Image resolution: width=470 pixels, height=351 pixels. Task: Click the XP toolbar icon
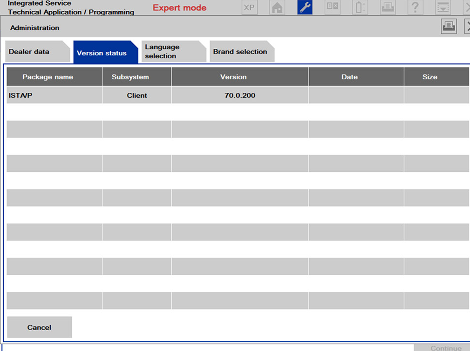[249, 7]
